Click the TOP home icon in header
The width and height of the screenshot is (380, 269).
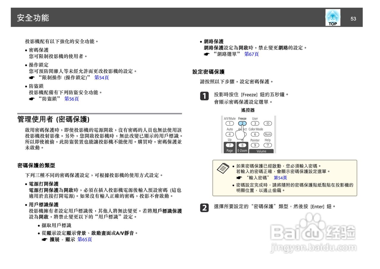[333, 18]
